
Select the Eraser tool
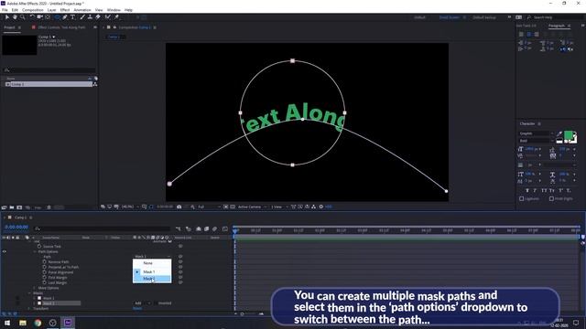point(98,17)
